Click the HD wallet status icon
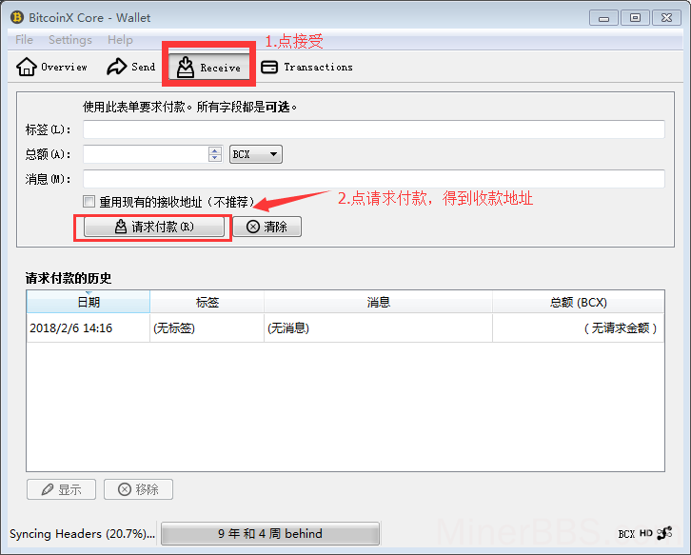This screenshot has width=691, height=555. coord(646,533)
